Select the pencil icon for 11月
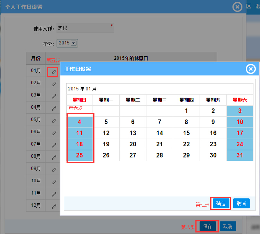This screenshot has height=234, width=260. point(54,194)
